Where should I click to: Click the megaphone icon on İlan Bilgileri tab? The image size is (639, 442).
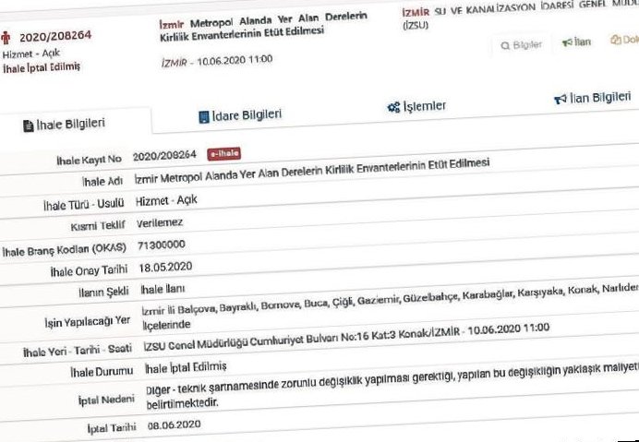559,99
